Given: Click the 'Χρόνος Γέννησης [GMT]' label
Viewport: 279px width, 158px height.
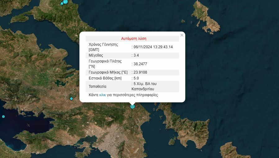Looking at the screenshot, I should click(x=103, y=47).
